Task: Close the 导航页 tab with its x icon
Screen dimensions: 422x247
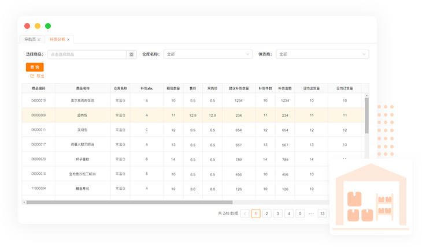Action: 39,39
